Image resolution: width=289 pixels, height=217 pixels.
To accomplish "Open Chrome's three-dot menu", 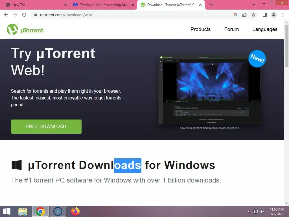I will tap(283, 15).
